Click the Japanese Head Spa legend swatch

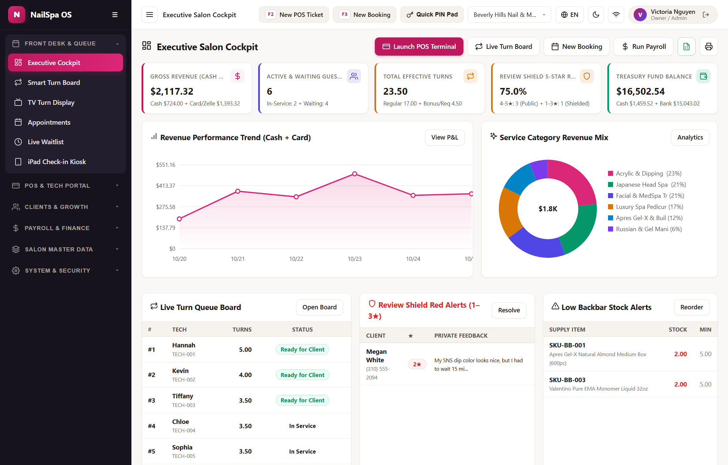pos(610,185)
